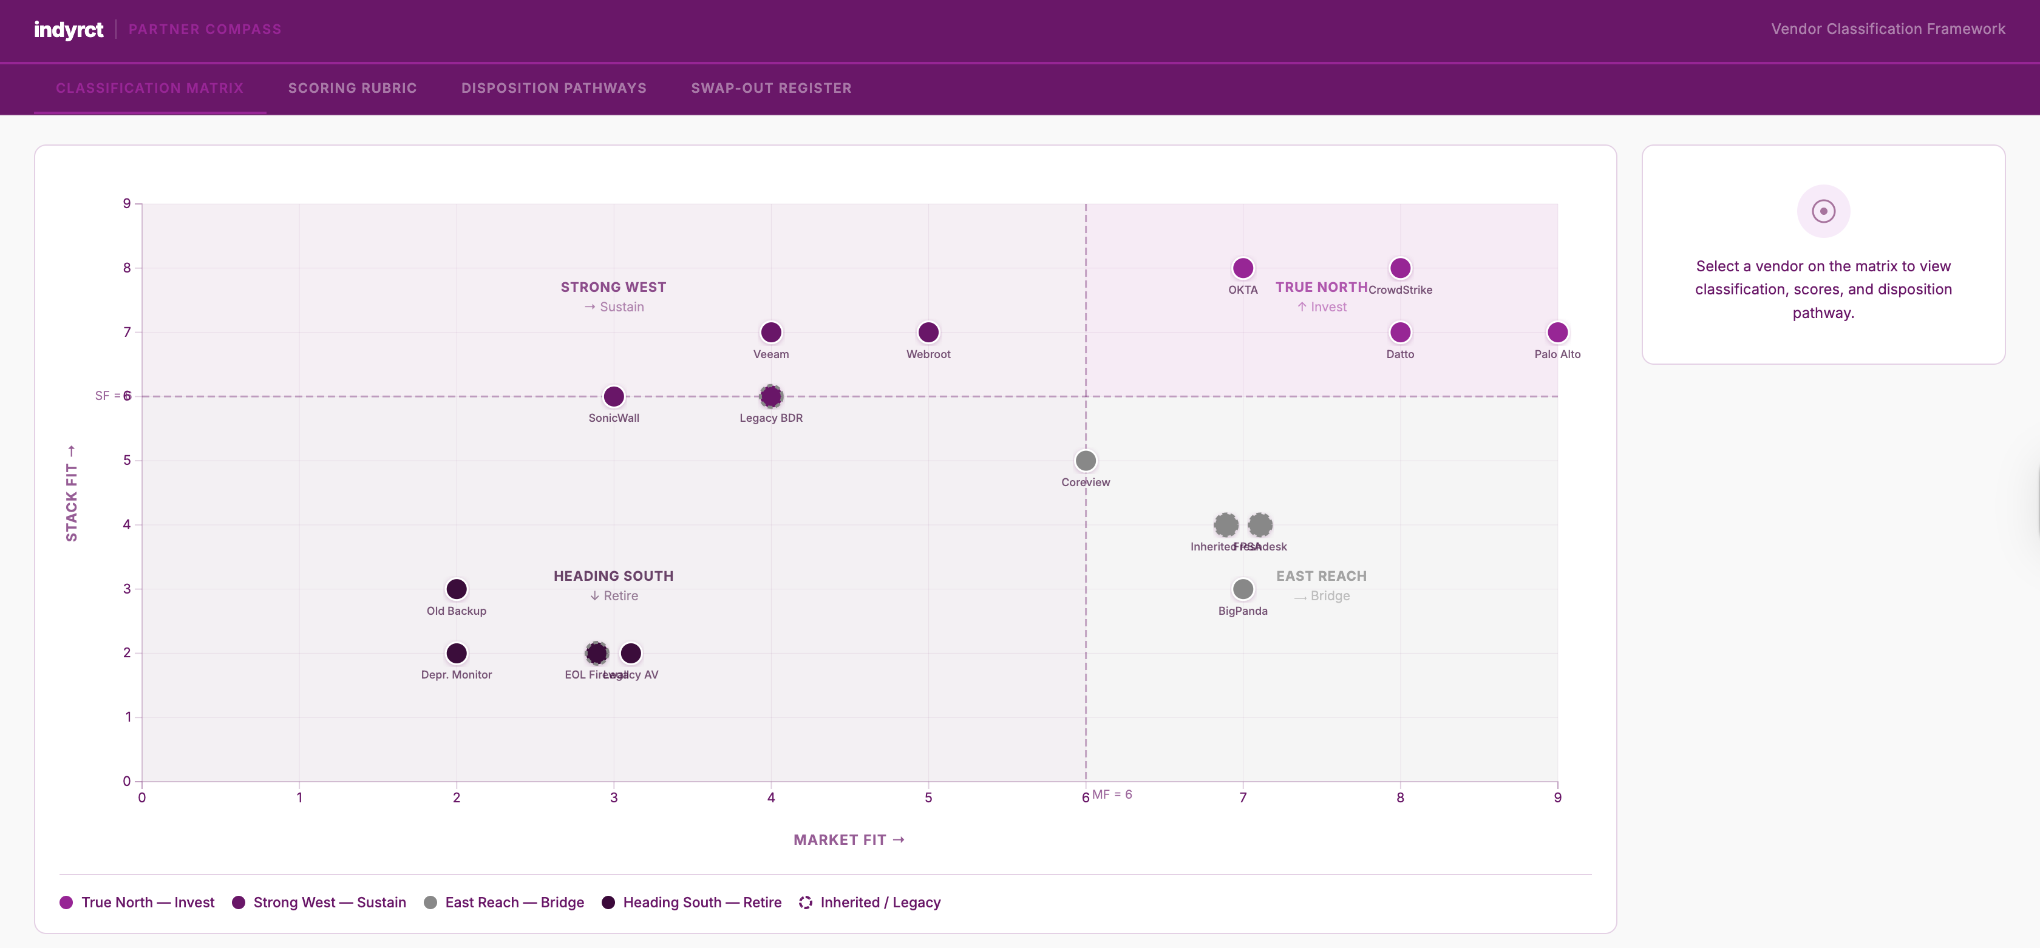This screenshot has height=948, width=2040.
Task: Open the Scoring Rubric tab
Action: pos(352,88)
